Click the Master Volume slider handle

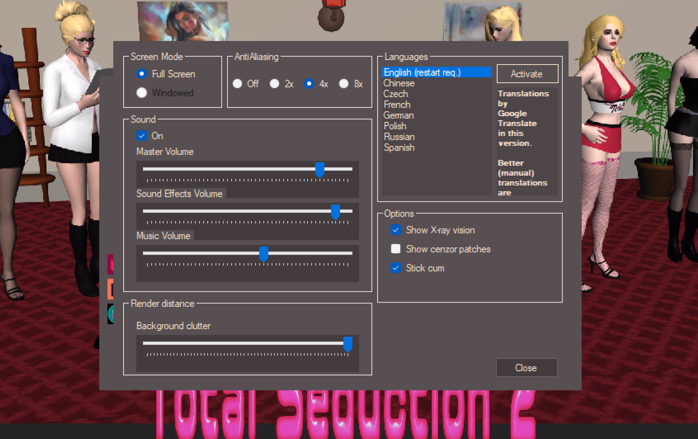point(320,170)
